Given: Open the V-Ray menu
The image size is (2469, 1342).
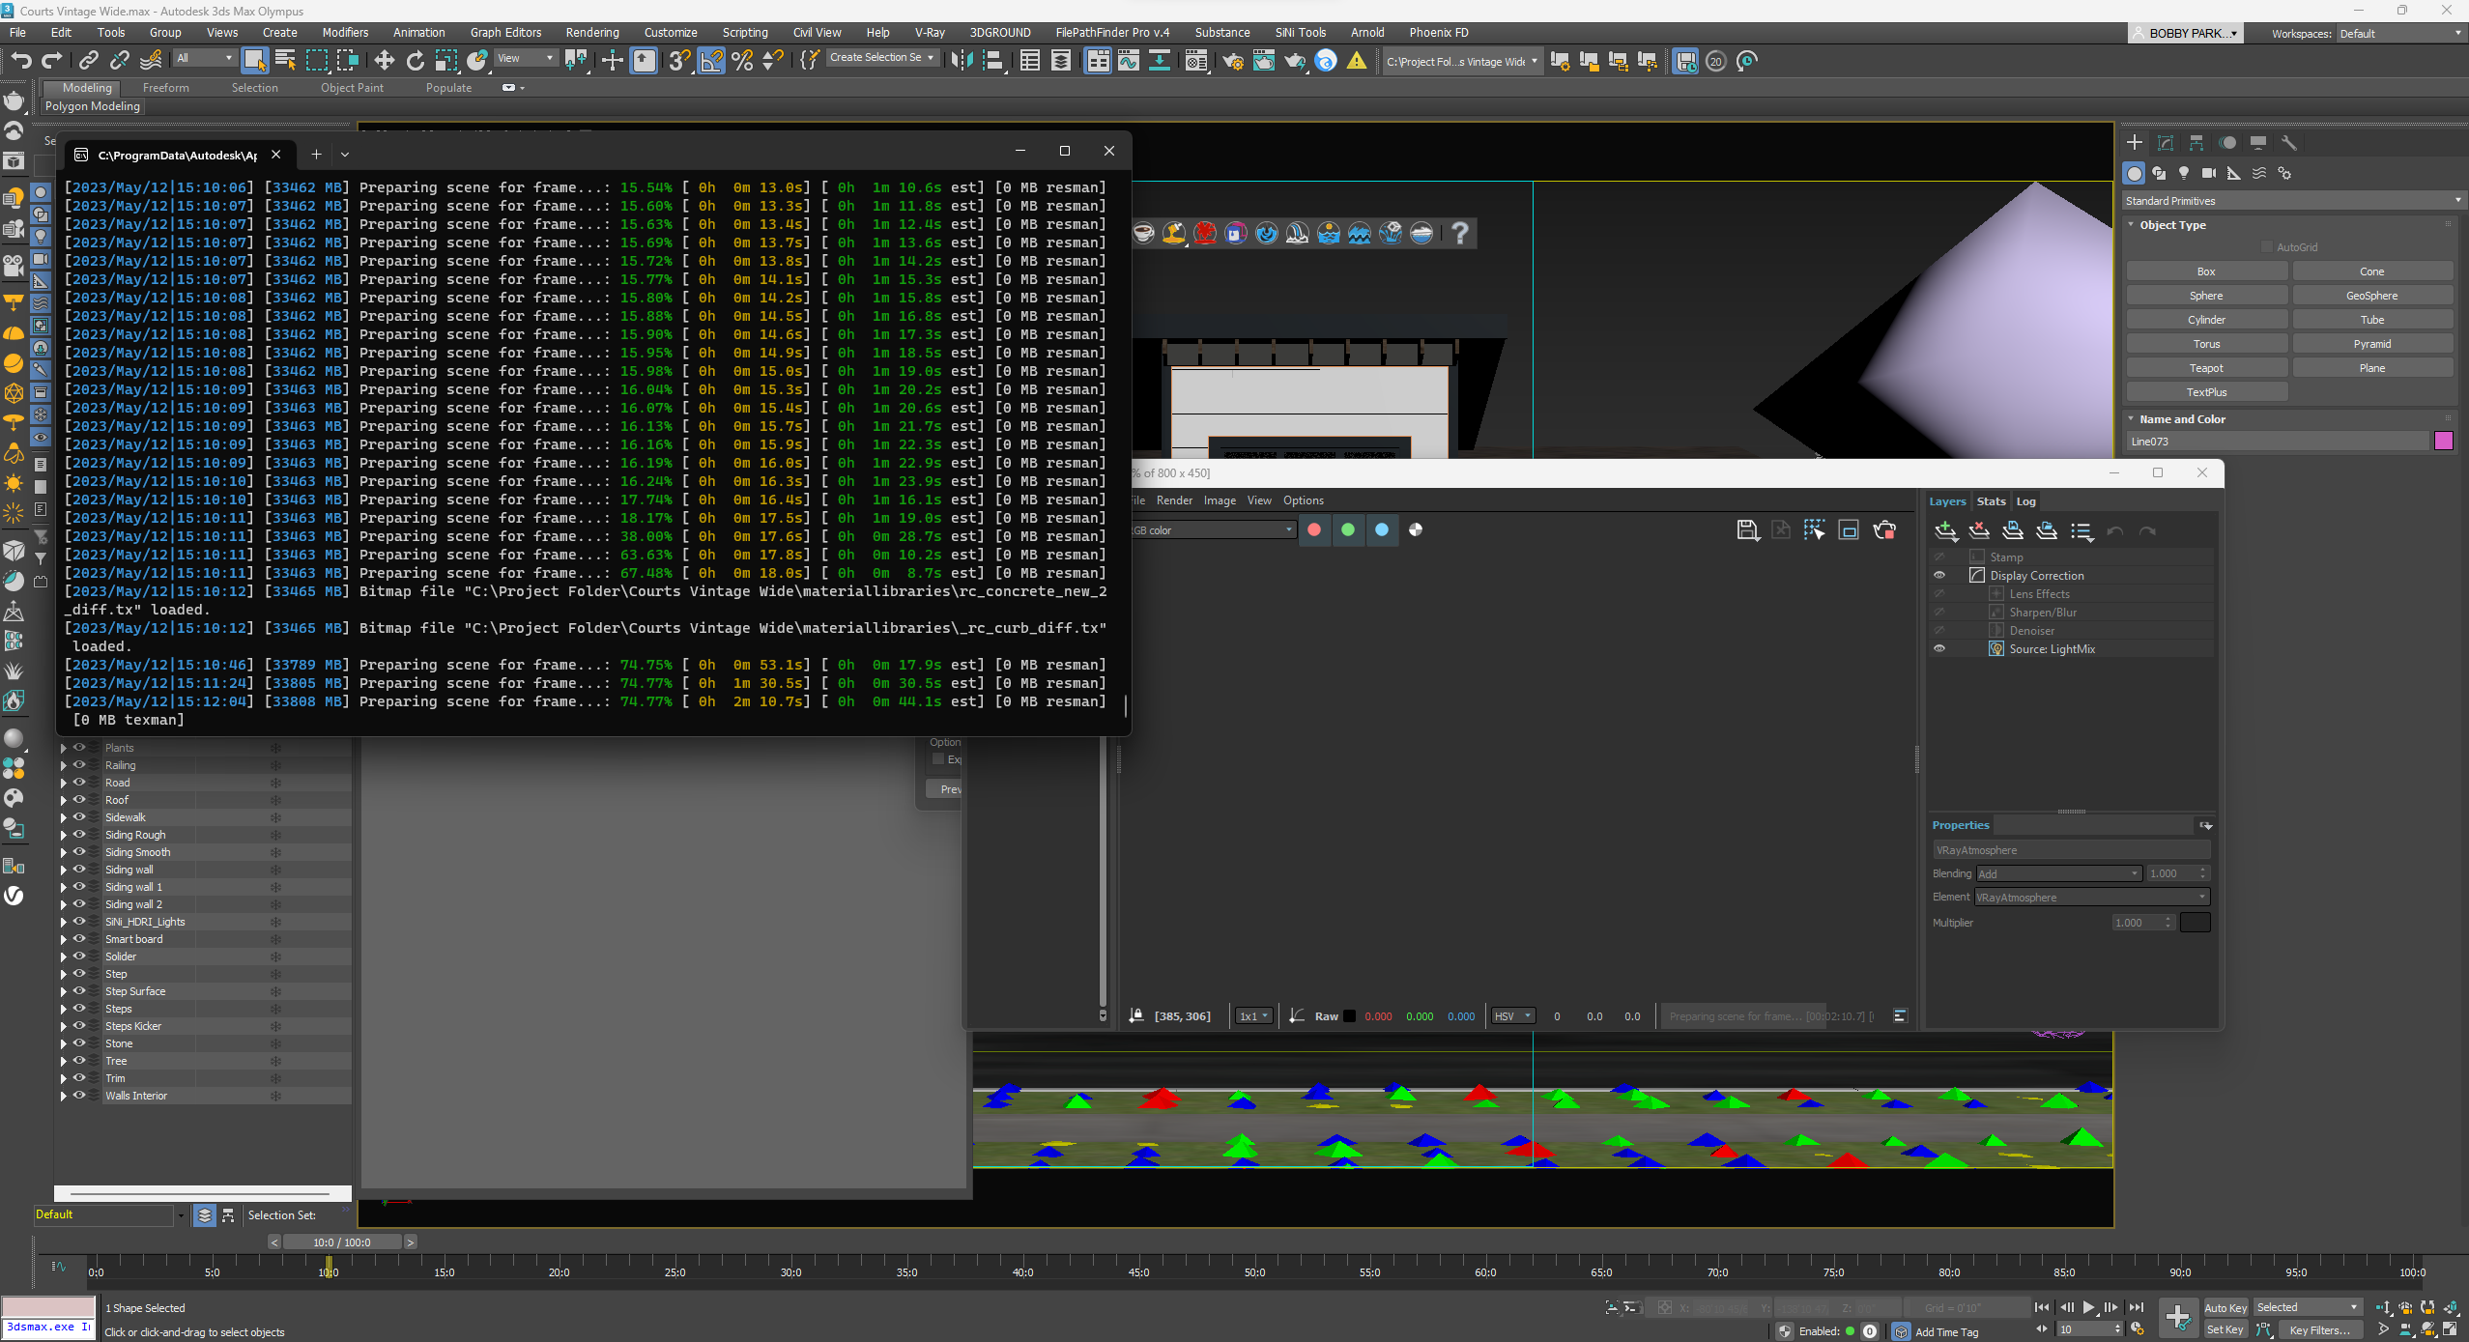Looking at the screenshot, I should 930,33.
